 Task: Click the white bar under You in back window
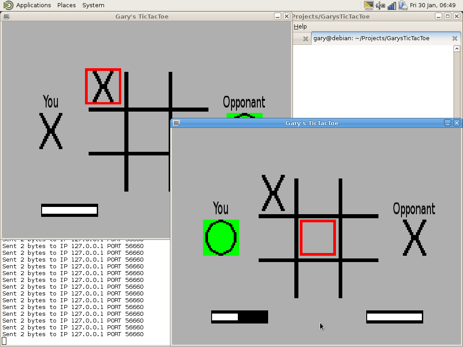[69, 211]
